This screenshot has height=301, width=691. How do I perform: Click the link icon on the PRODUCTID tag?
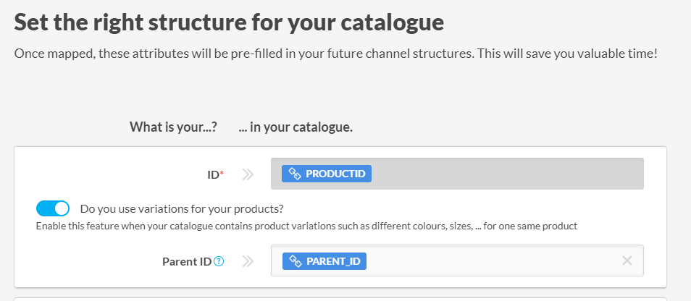pyautogui.click(x=294, y=174)
